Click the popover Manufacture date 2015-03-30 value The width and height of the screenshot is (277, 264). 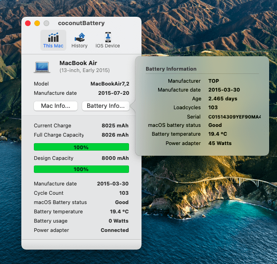coord(224,90)
